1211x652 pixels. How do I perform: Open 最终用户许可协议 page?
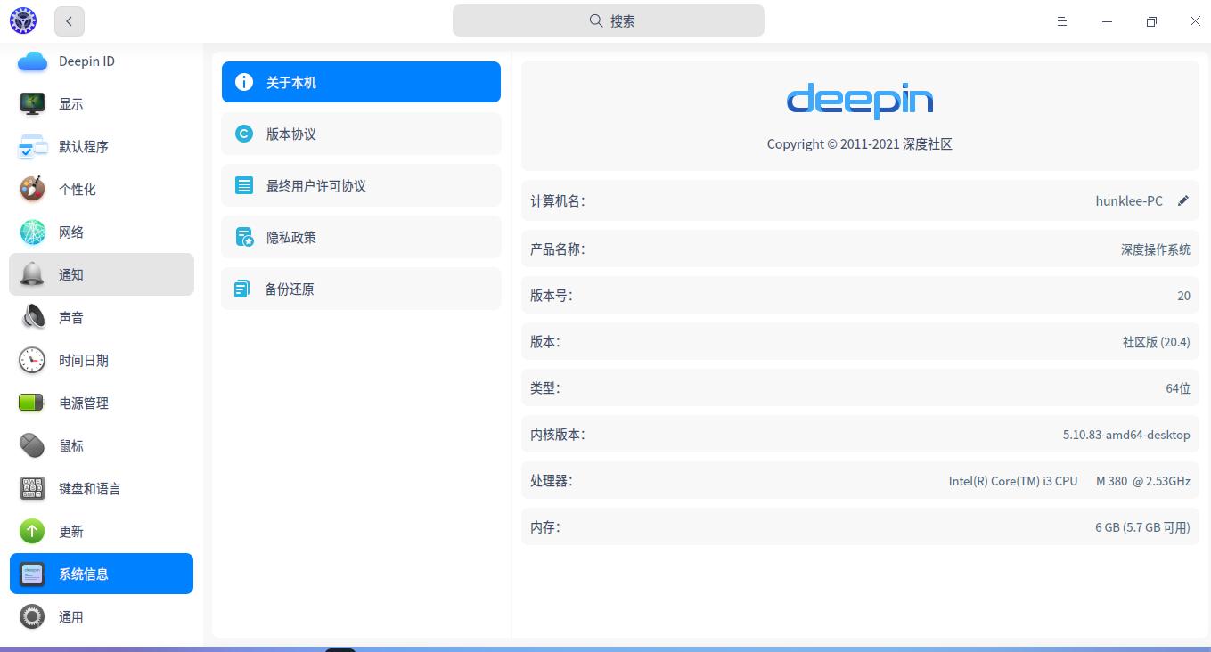click(361, 185)
